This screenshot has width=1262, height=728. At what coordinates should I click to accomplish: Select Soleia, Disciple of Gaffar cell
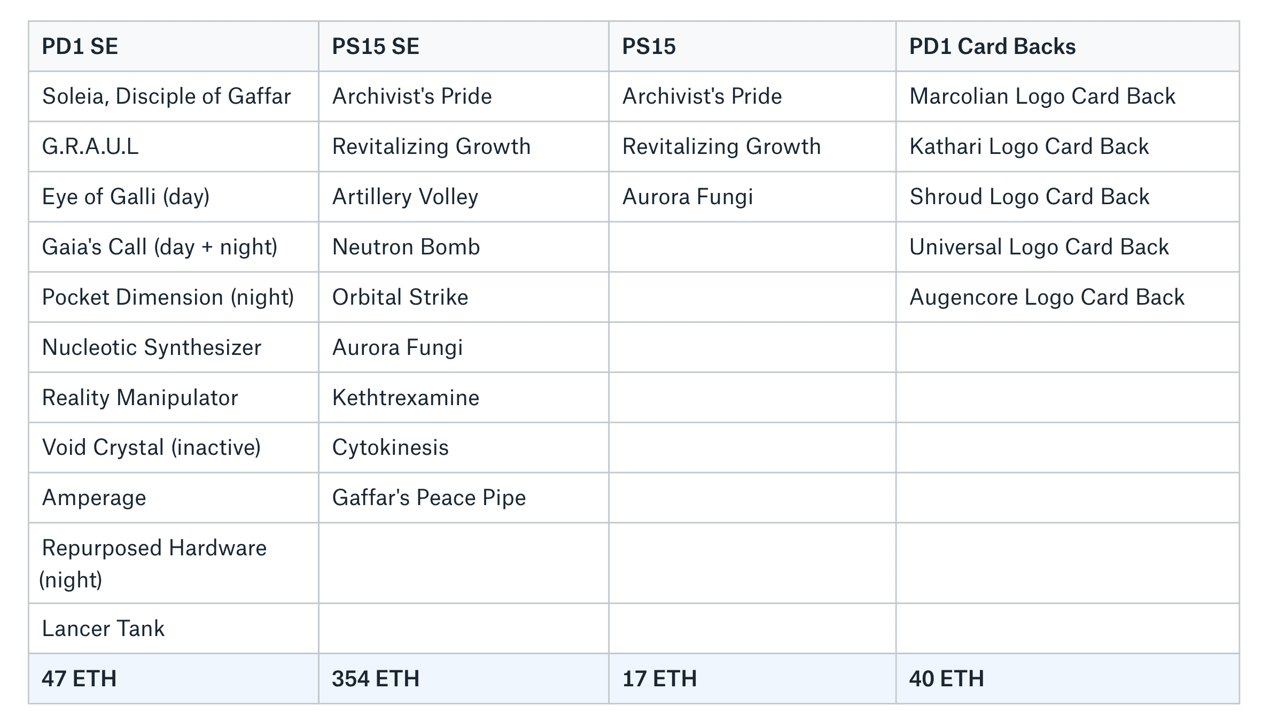(x=174, y=96)
